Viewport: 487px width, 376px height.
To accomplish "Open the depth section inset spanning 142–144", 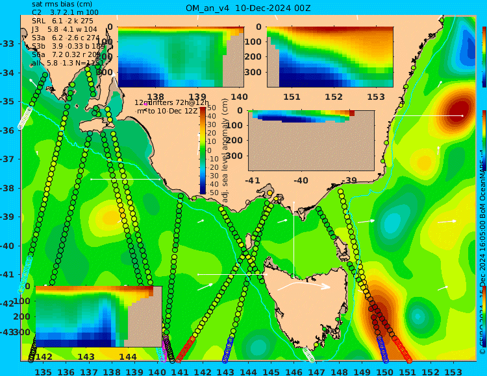I will coord(99,316).
